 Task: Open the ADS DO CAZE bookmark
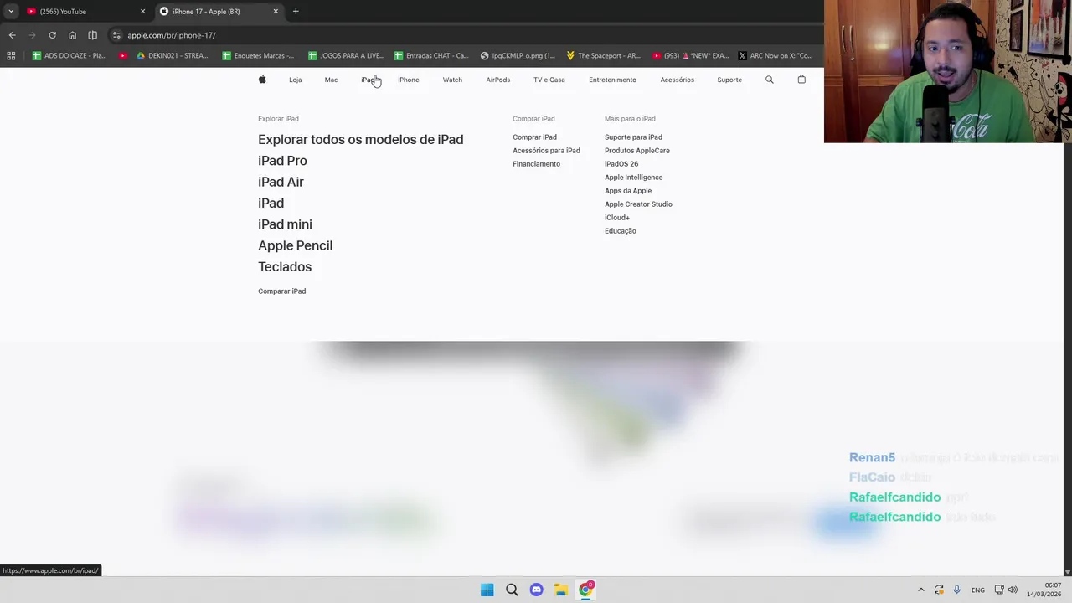[70, 56]
